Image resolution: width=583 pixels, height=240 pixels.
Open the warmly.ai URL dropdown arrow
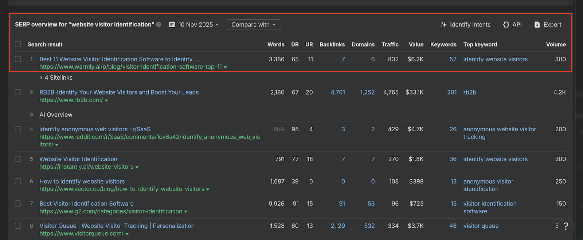[x=226, y=67]
